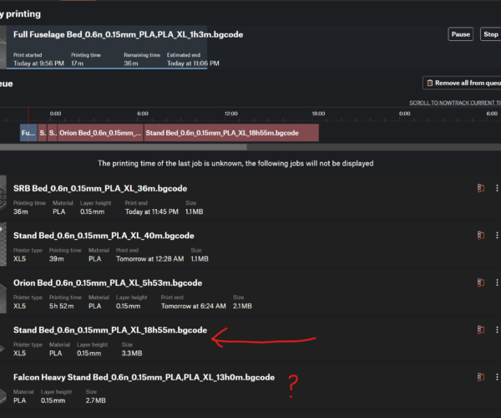501x418 pixels.
Task: Click the 'Tomorrow at 6:24 AM' print end value
Action: [194, 306]
